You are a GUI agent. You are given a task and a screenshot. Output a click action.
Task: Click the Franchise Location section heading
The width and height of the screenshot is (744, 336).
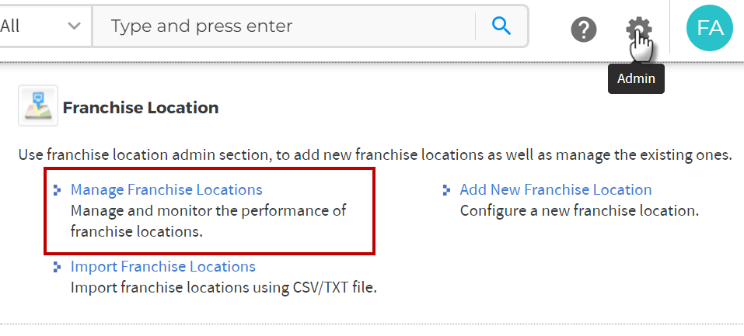coord(141,108)
